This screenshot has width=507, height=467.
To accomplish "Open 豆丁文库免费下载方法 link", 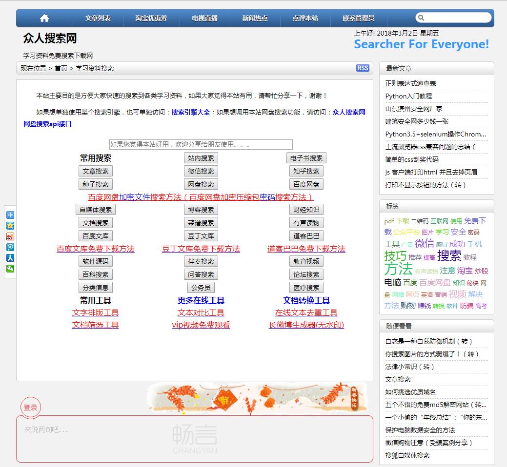I will (201, 249).
